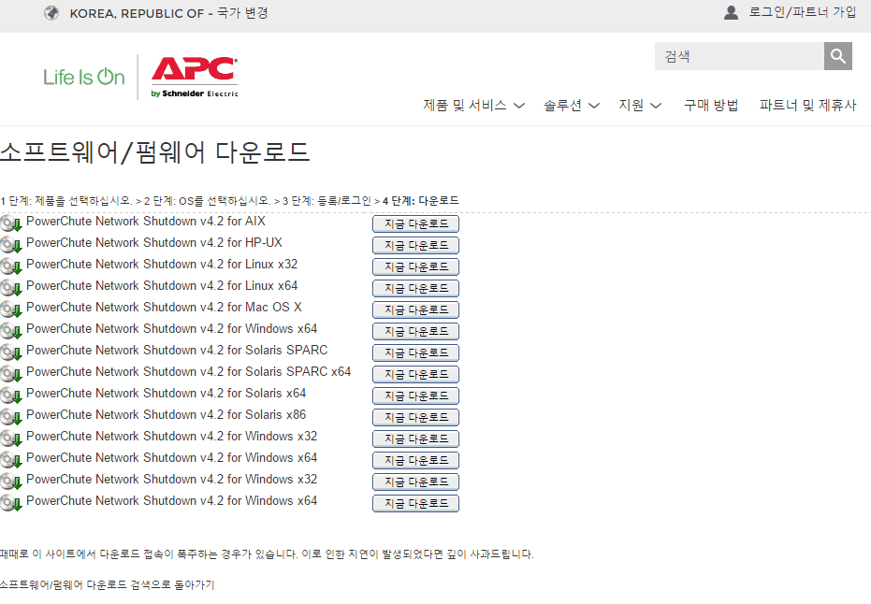Select the text PowerChute Network Shutdown v4.2 for HP-UX
Viewport: 871px width, 604px height.
point(153,242)
